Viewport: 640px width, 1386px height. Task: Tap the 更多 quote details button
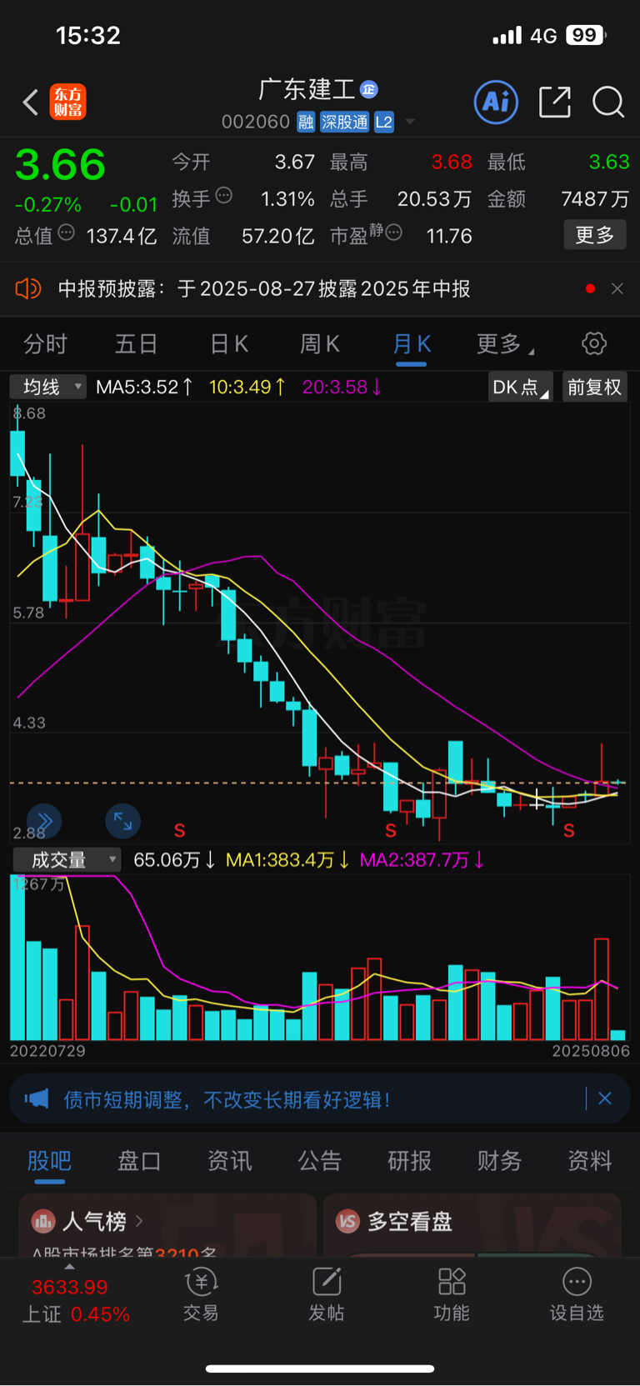point(595,235)
